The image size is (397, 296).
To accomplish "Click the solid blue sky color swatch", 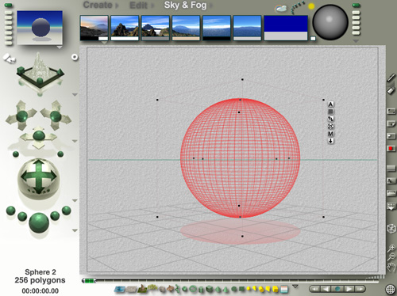I will pyautogui.click(x=286, y=24).
